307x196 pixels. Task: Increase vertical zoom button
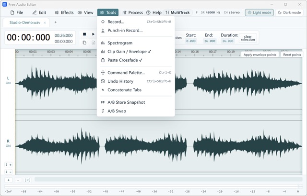coord(9,165)
